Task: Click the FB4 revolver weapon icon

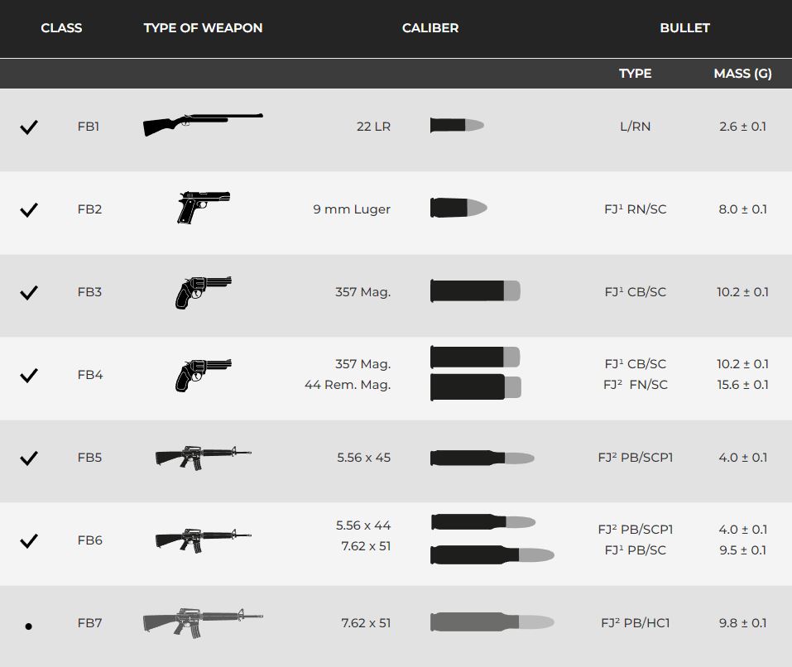Action: [x=203, y=375]
